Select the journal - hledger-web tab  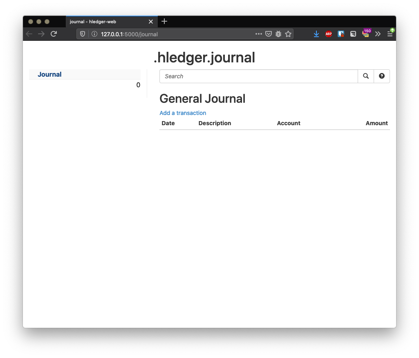click(102, 21)
